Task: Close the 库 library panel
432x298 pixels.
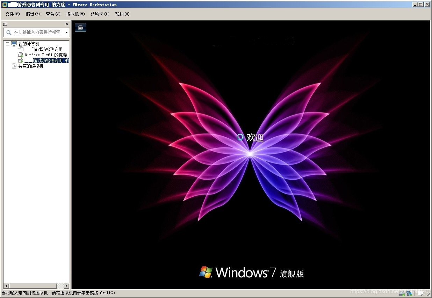Action: (x=67, y=24)
